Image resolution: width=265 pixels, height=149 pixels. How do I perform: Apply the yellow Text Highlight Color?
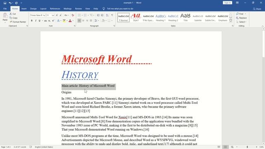click(64, 21)
